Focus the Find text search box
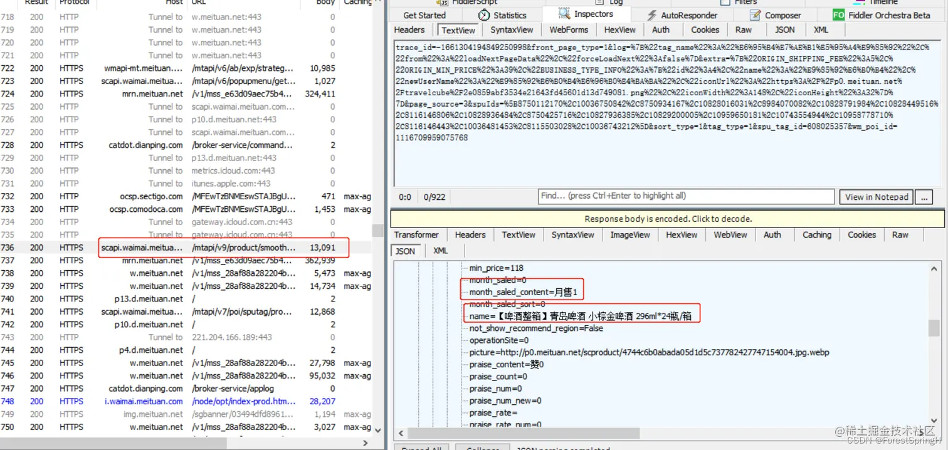Screen dimensions: 948x450 (x=687, y=196)
